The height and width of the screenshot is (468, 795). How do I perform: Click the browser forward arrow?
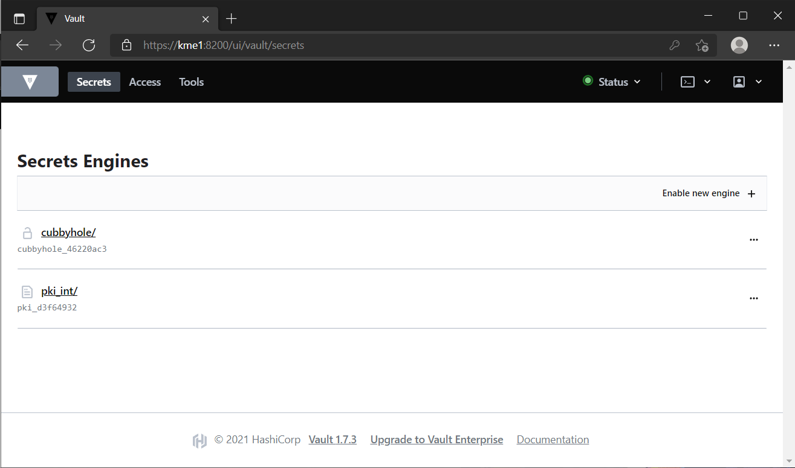tap(56, 45)
